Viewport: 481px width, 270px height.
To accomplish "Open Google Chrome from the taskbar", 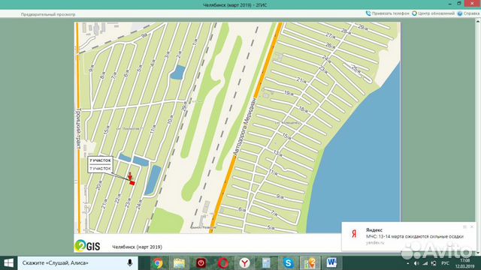I will pyautogui.click(x=158, y=263).
